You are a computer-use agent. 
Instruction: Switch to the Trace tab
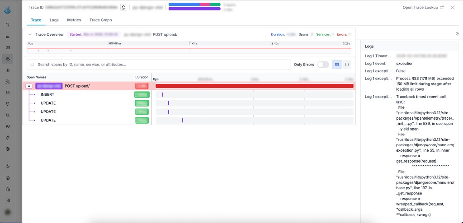click(36, 20)
